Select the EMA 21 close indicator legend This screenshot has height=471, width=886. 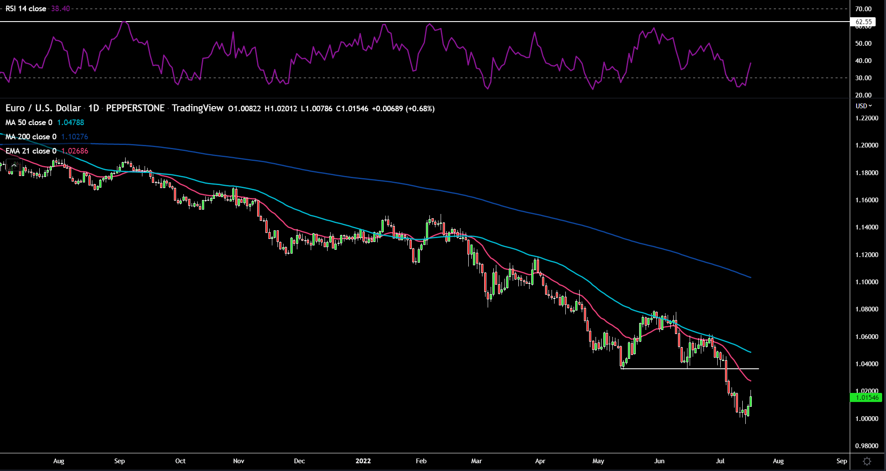[31, 151]
